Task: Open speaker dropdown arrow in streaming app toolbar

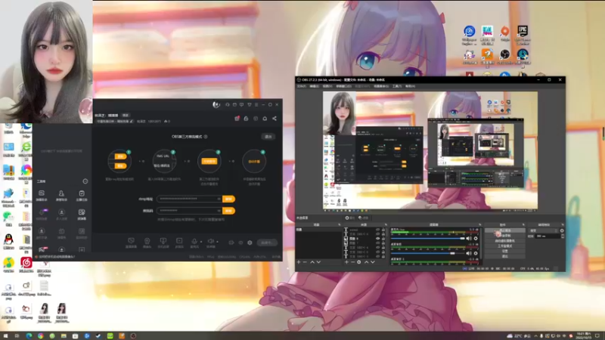Action: pyautogui.click(x=217, y=242)
